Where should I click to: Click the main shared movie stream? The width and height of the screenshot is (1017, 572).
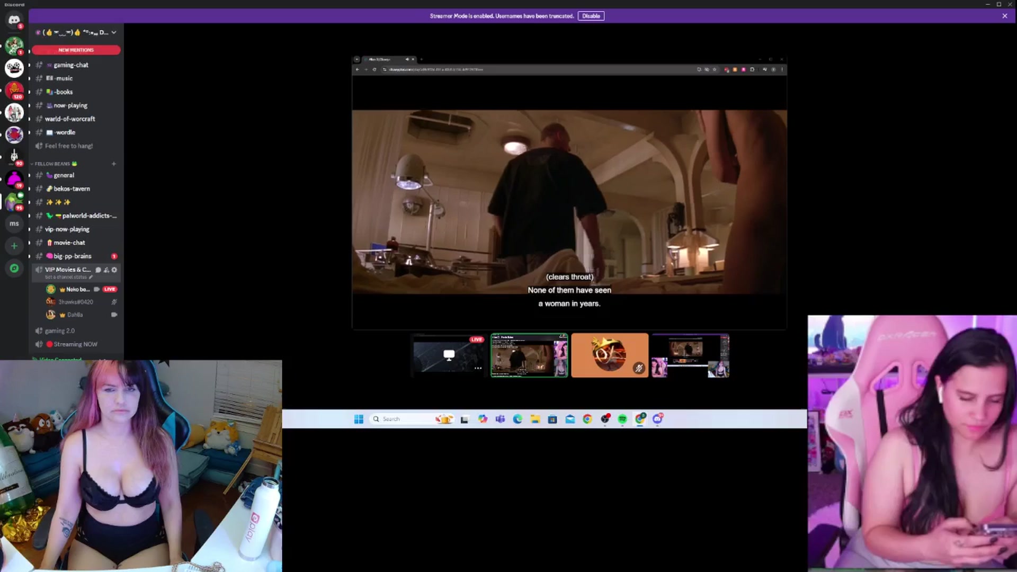569,192
